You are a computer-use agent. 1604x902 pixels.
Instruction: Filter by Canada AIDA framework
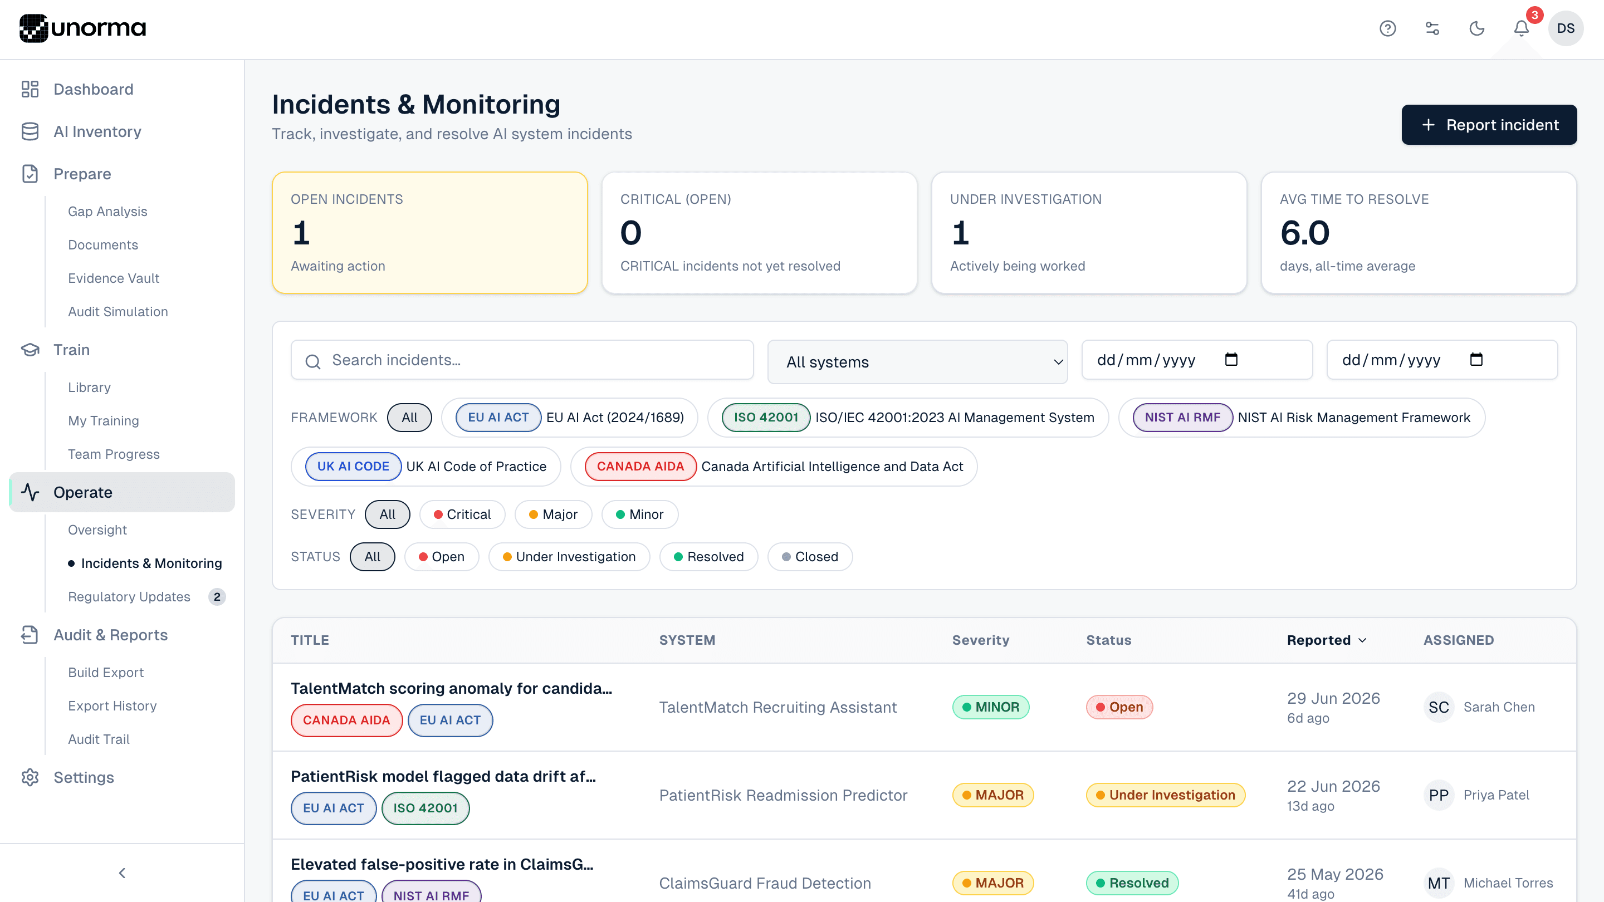pyautogui.click(x=774, y=466)
